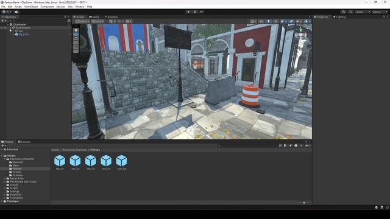This screenshot has height=219, width=390.
Task: Switch to the Game tab
Action: click(x=94, y=17)
